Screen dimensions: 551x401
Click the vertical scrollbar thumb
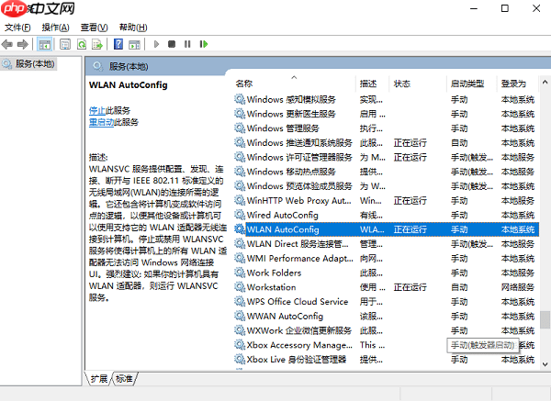[545, 319]
